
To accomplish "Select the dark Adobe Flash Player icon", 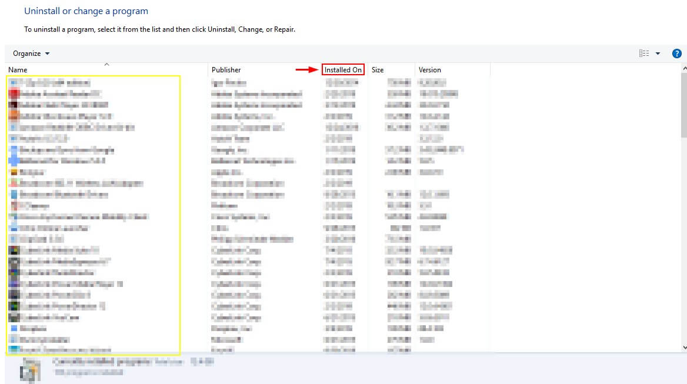I will (14, 105).
